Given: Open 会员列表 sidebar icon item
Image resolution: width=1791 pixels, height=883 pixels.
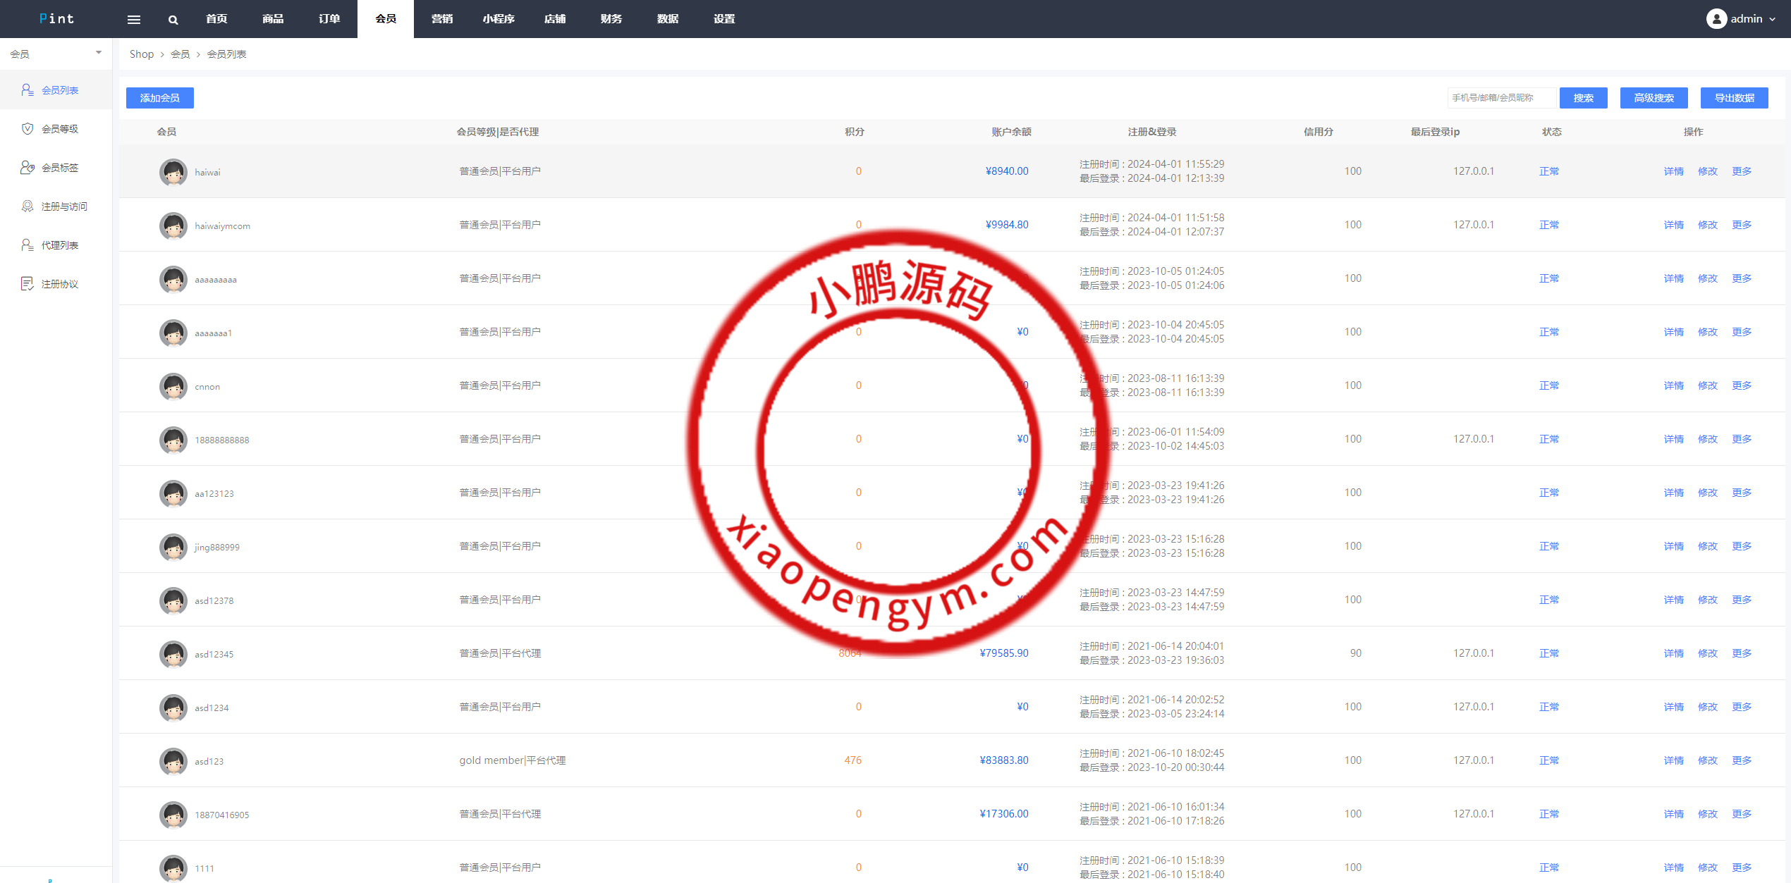Looking at the screenshot, I should pyautogui.click(x=27, y=90).
